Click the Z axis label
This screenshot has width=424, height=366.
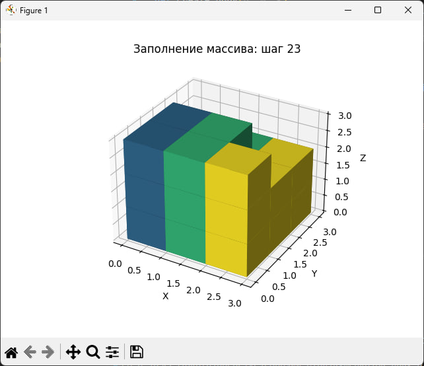[x=363, y=158]
